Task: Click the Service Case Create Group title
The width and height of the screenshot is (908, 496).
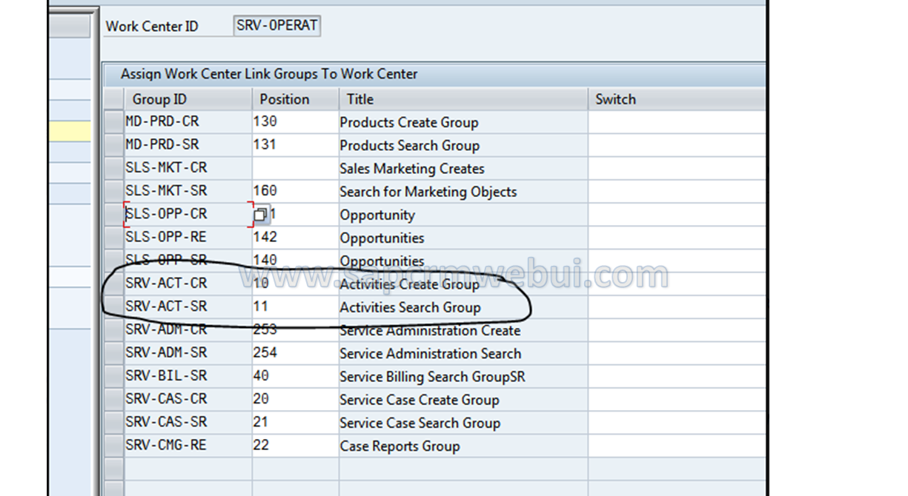Action: point(420,400)
